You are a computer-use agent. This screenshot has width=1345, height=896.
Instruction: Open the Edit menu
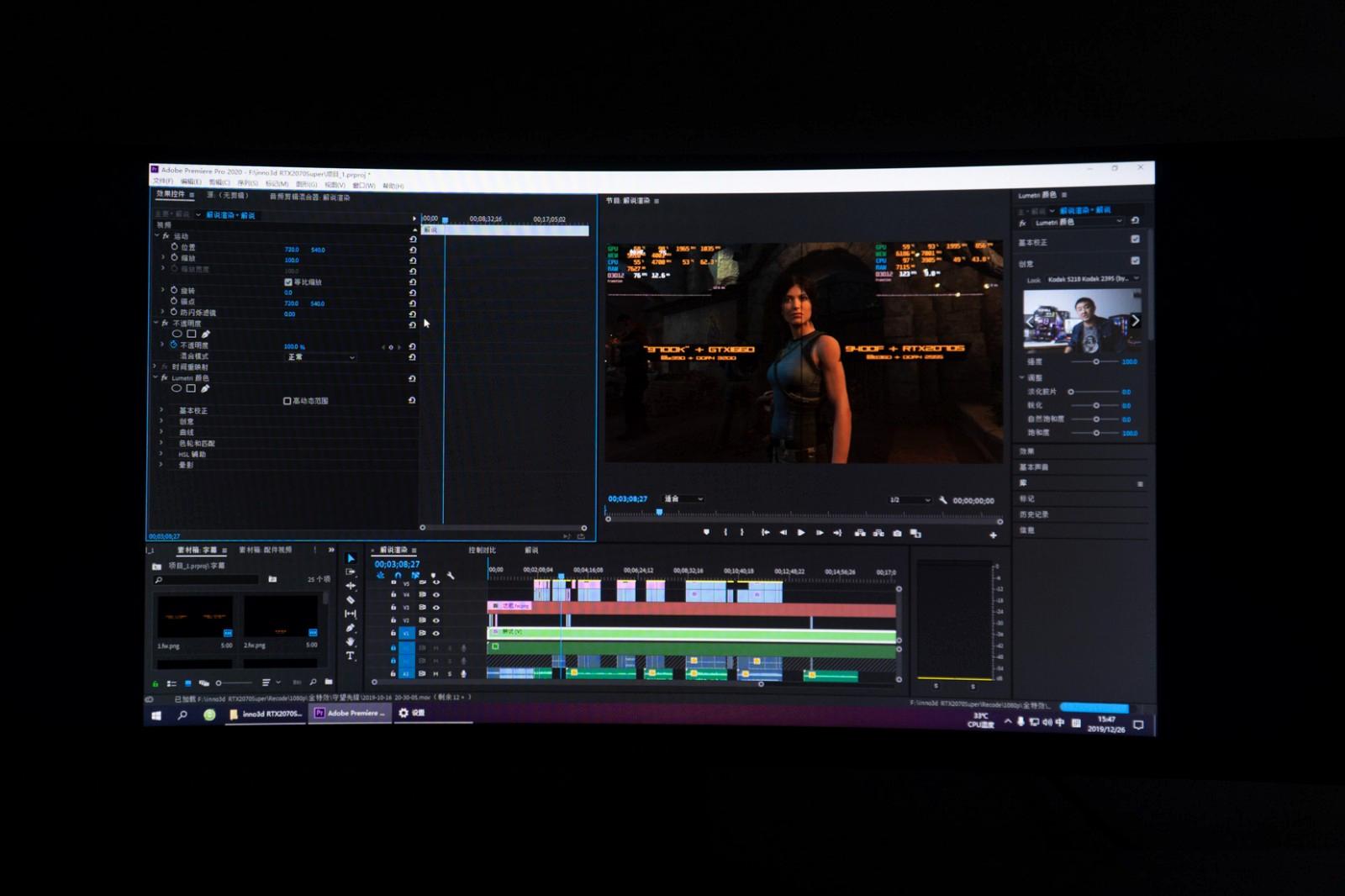(x=190, y=182)
